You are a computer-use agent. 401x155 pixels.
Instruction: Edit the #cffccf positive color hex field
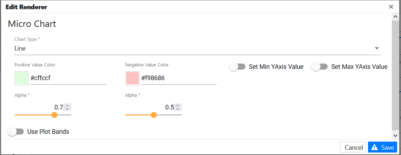[68, 78]
